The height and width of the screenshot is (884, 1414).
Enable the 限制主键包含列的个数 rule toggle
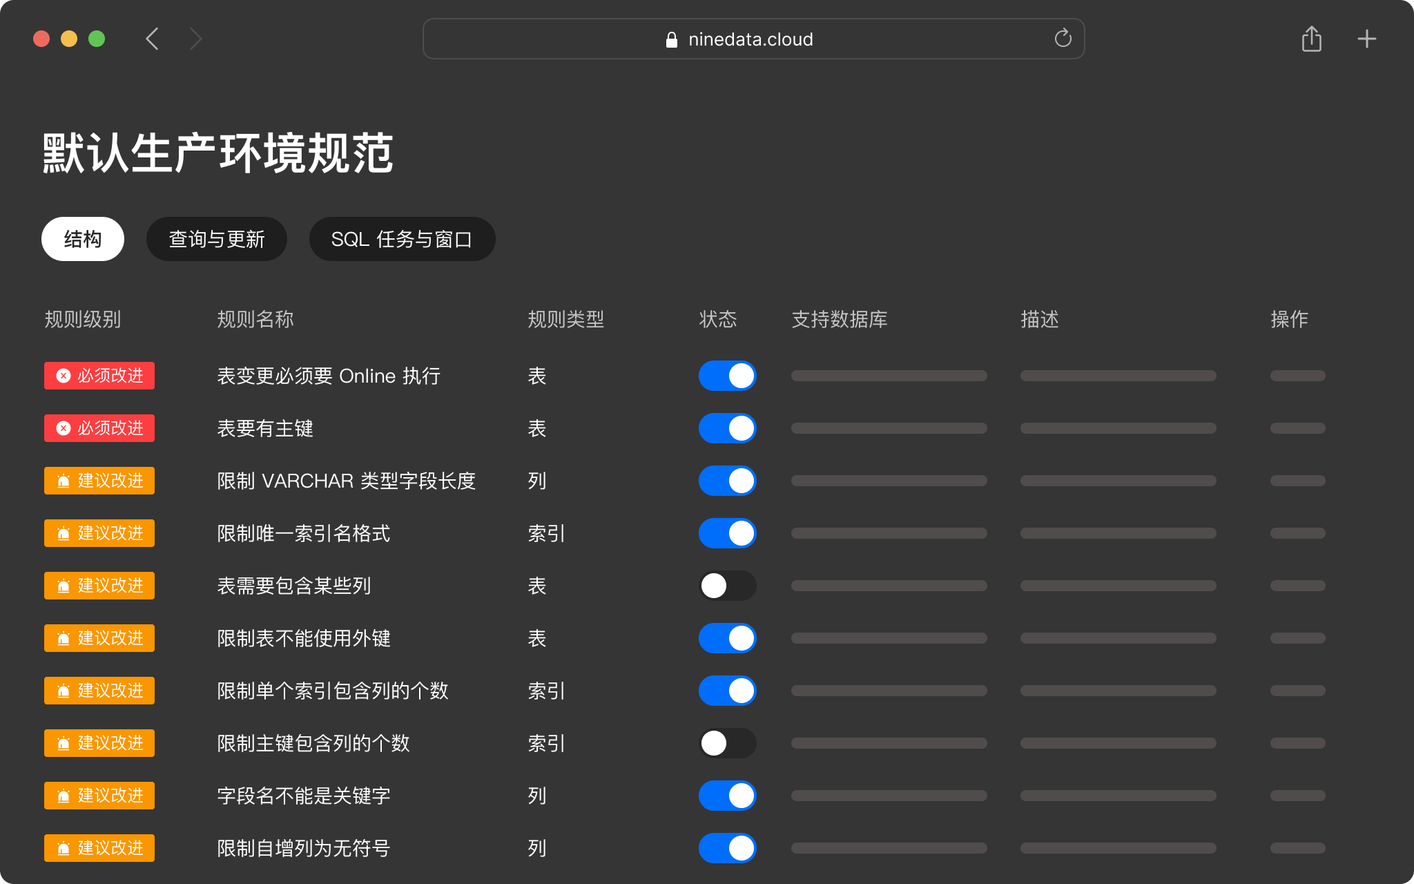(727, 743)
